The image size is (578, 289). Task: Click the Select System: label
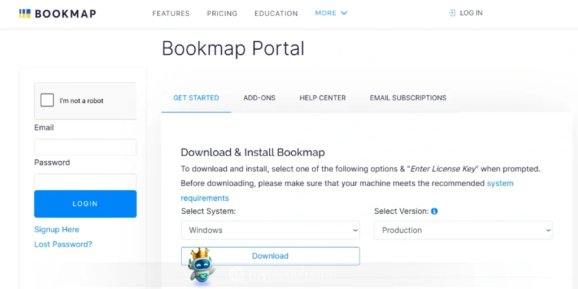pos(208,212)
